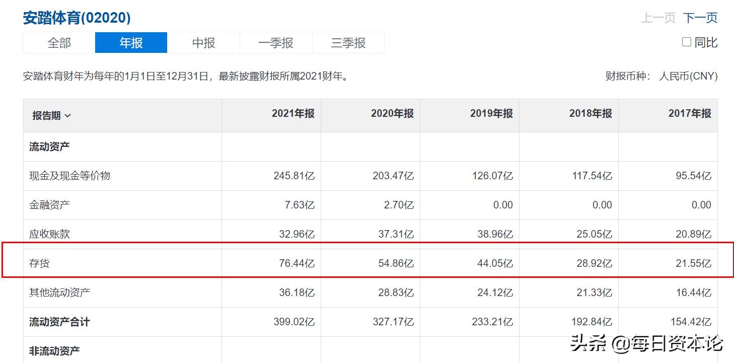Open the 三季报 tab
The width and height of the screenshot is (734, 363).
click(x=348, y=43)
